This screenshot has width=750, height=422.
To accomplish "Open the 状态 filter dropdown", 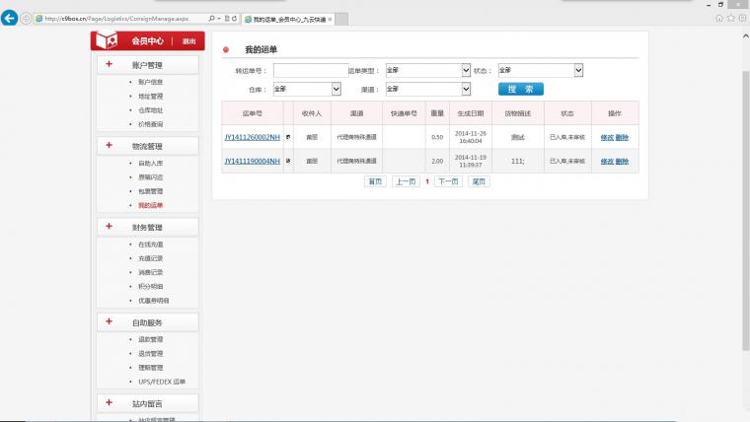I will coord(541,70).
